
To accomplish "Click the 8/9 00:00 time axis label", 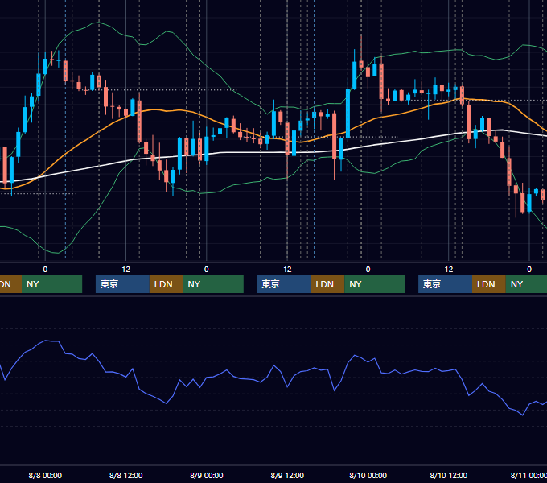I will tap(207, 475).
